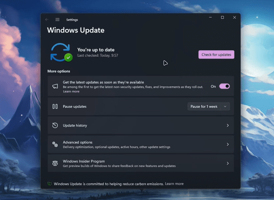Click the history clock icon
The height and width of the screenshot is (200, 274).
[x=55, y=125]
